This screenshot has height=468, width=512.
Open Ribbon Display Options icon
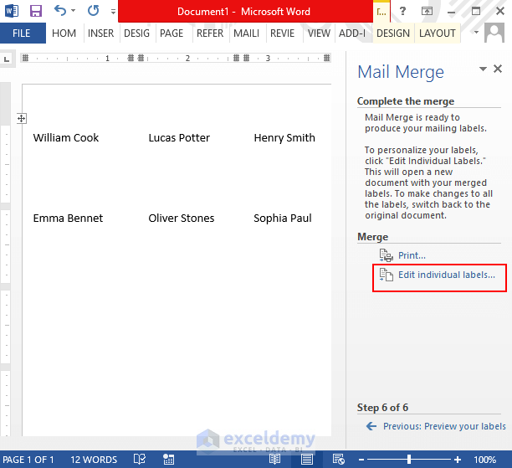[427, 11]
